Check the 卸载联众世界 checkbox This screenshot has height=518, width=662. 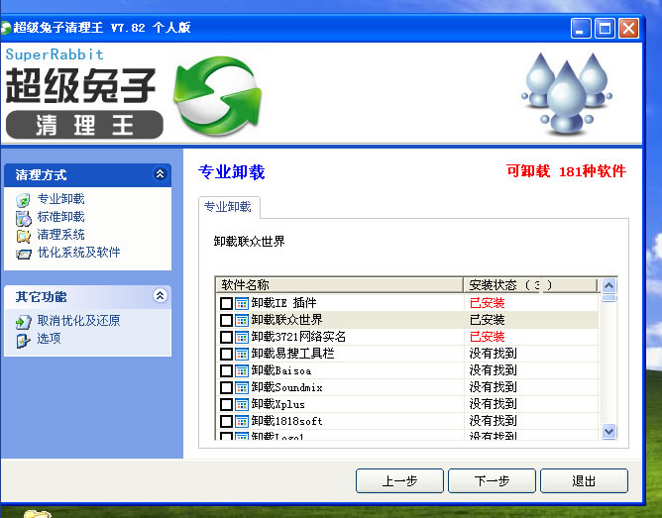point(226,320)
